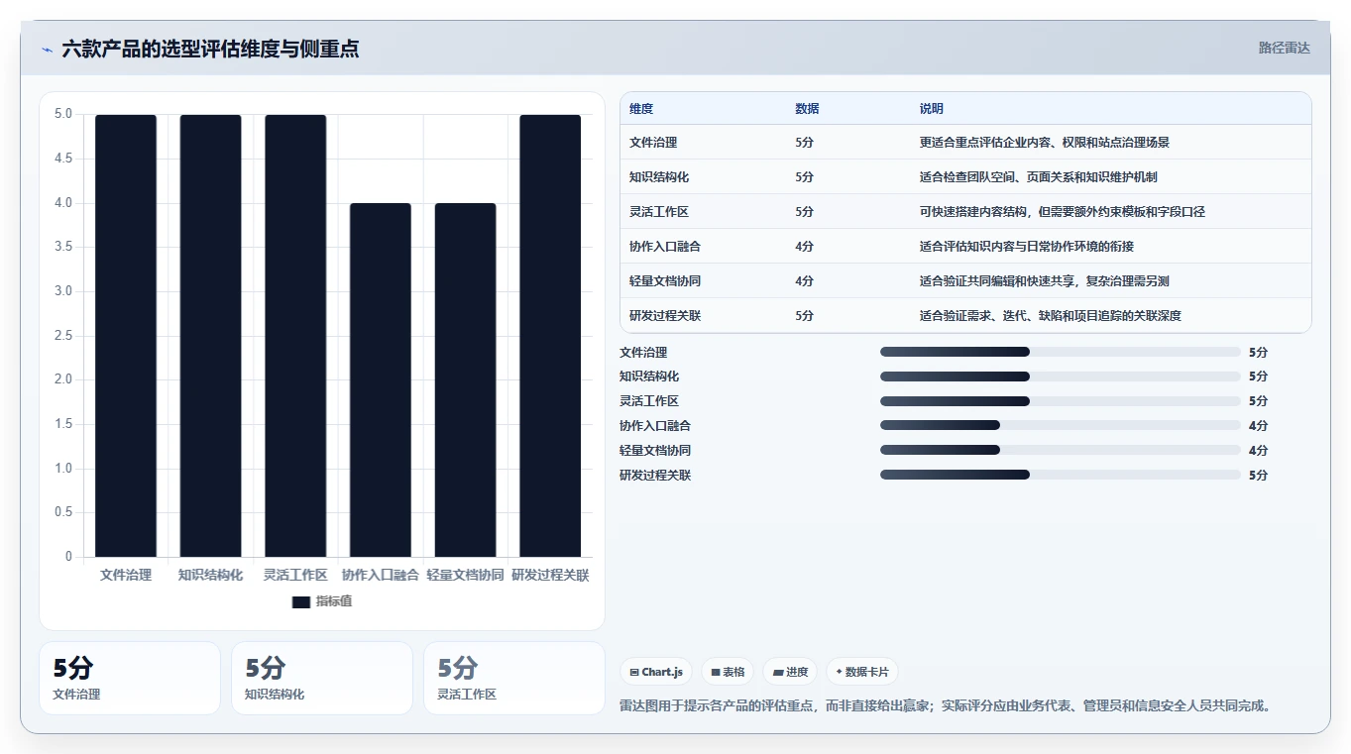Click the 表格 tag chip
1351x754 pixels.
click(x=728, y=672)
